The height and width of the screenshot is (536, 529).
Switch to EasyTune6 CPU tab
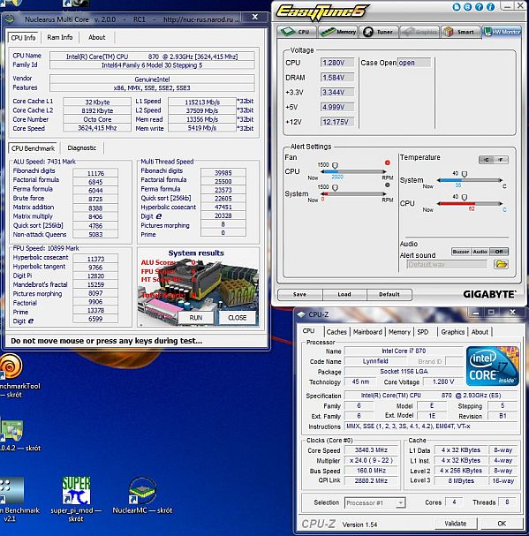tap(297, 32)
